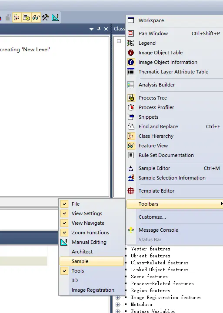Choose Customize... from the View menu

click(152, 217)
